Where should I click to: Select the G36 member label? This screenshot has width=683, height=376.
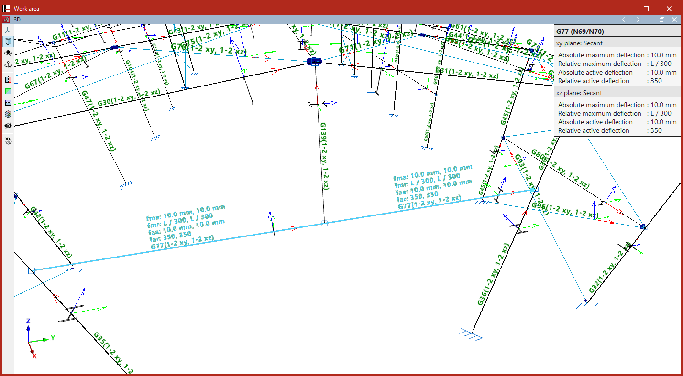(493, 274)
